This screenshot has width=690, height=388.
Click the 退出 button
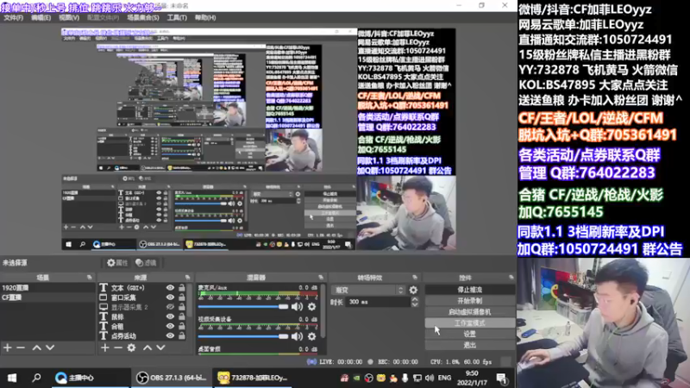click(x=469, y=345)
